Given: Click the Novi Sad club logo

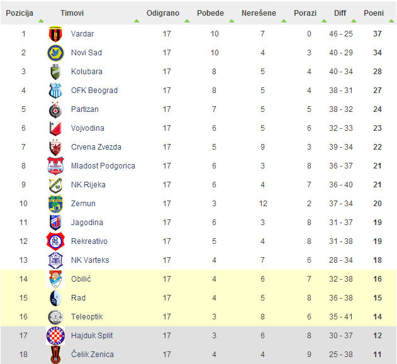Looking at the screenshot, I should [55, 53].
